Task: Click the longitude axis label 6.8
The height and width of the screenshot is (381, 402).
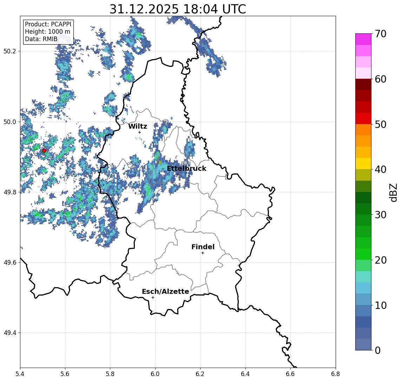Action: click(335, 374)
